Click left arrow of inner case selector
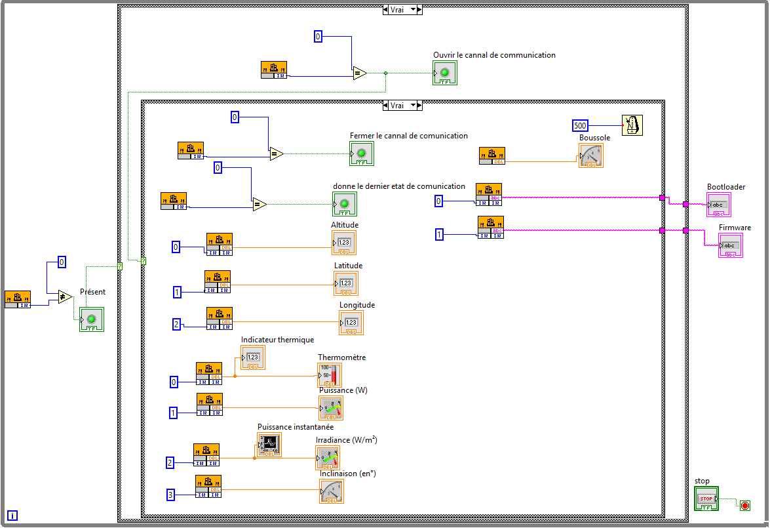This screenshot has width=770, height=528. [386, 105]
